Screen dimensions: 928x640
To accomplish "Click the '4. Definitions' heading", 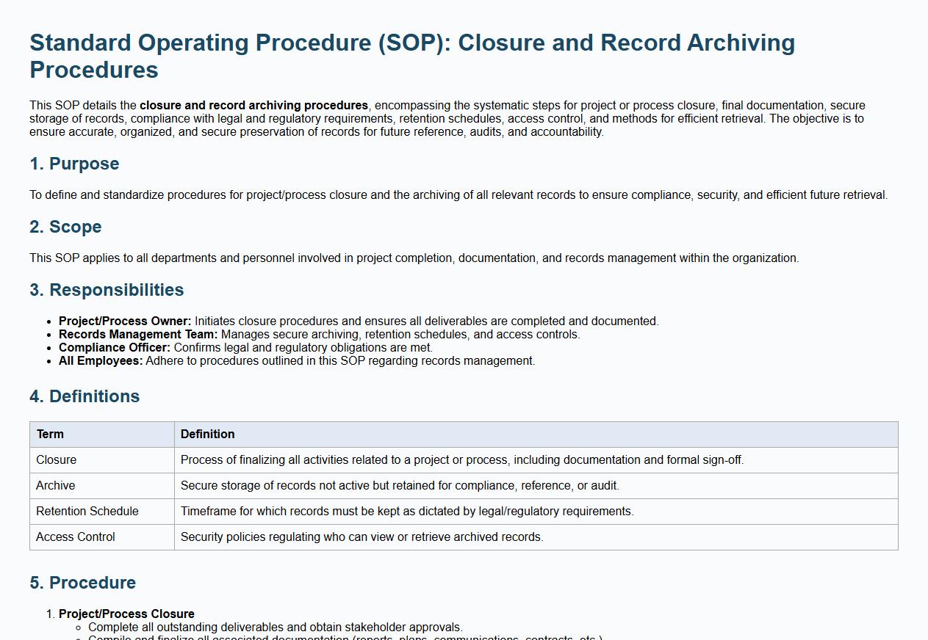I will (x=84, y=396).
